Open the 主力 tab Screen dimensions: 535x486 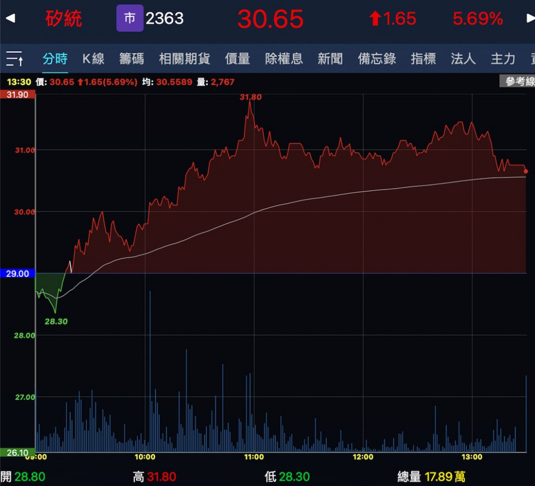click(x=503, y=59)
